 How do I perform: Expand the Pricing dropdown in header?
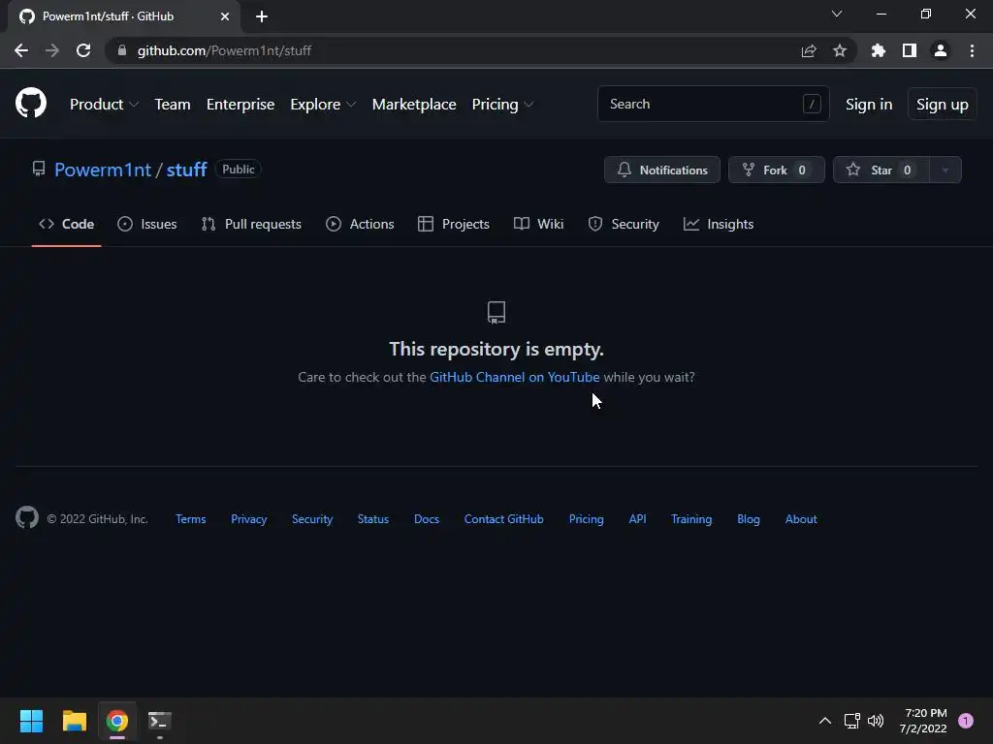tap(502, 105)
